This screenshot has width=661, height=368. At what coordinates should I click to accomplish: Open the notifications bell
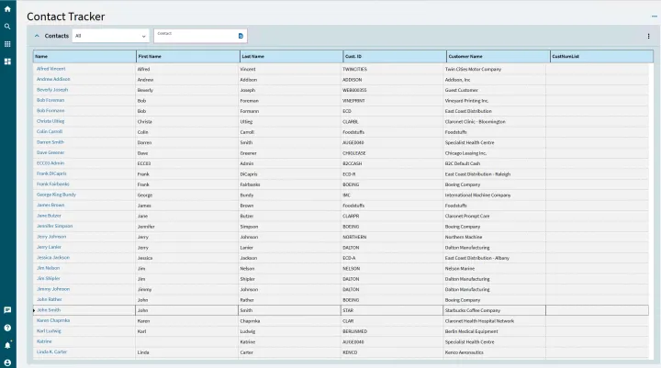coord(7,345)
